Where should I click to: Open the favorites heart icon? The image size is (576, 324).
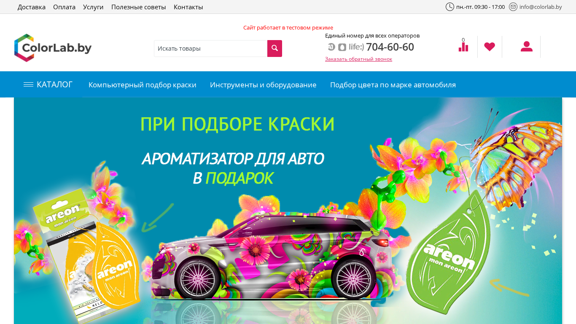490,47
